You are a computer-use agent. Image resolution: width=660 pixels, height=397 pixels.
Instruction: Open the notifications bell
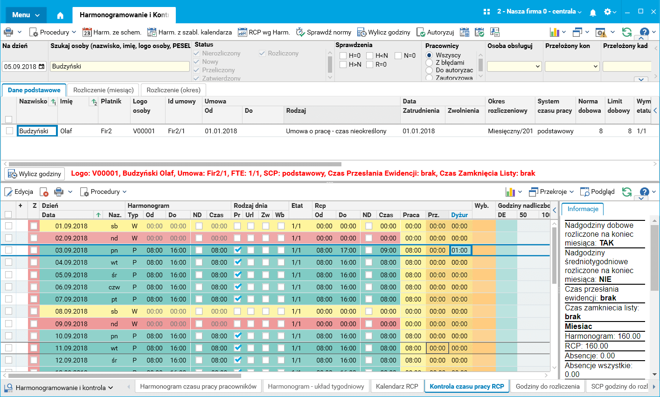[x=593, y=13]
